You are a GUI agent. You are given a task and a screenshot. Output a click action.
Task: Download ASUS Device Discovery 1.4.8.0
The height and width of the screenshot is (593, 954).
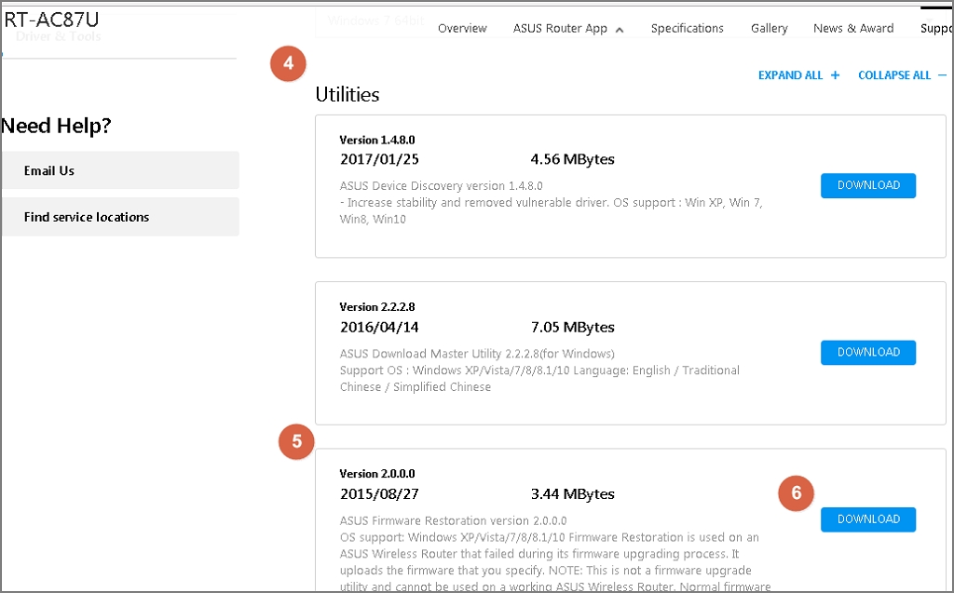pos(868,185)
